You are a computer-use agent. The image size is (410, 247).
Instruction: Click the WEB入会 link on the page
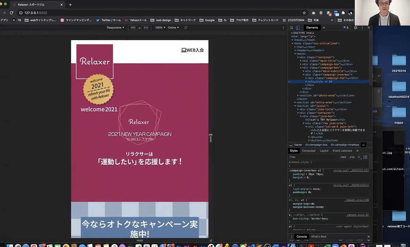(192, 50)
